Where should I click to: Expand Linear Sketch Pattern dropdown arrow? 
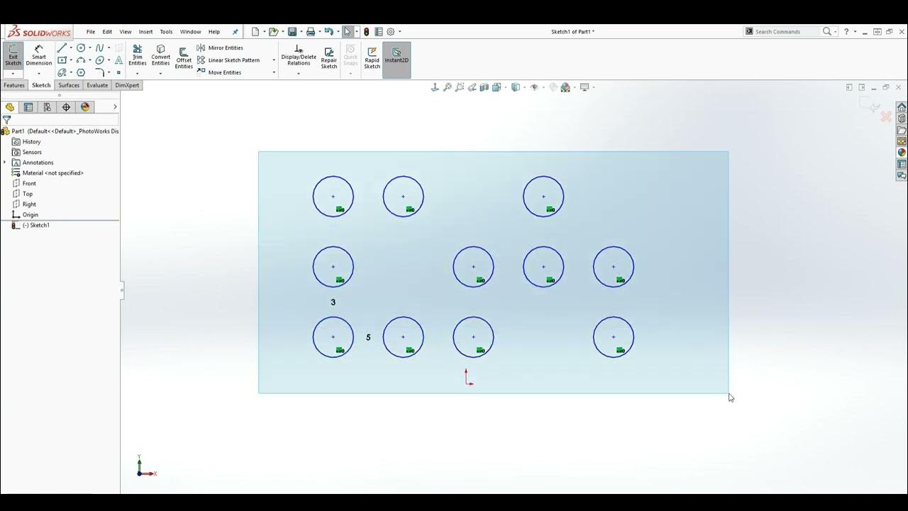(274, 60)
